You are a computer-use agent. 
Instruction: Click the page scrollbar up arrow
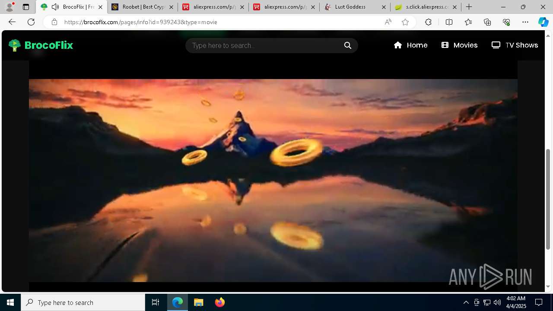pos(548,35)
